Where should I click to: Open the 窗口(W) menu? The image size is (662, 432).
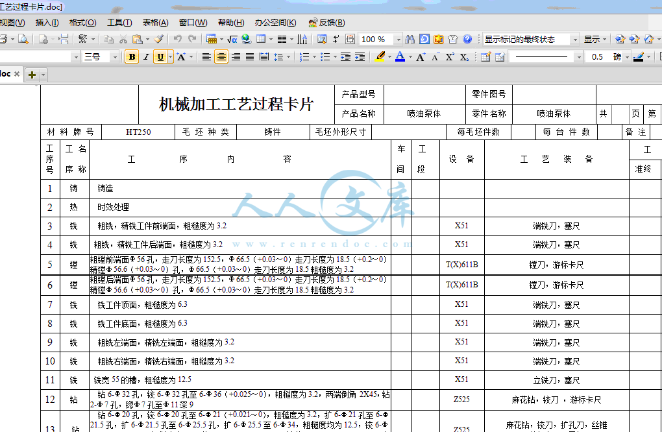tap(193, 23)
